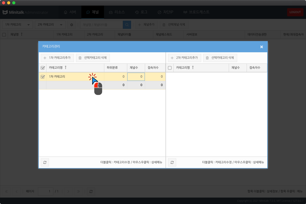Viewport: 306px width, 204px height.
Task: Click the magnifier search icon
Action: tap(127, 25)
